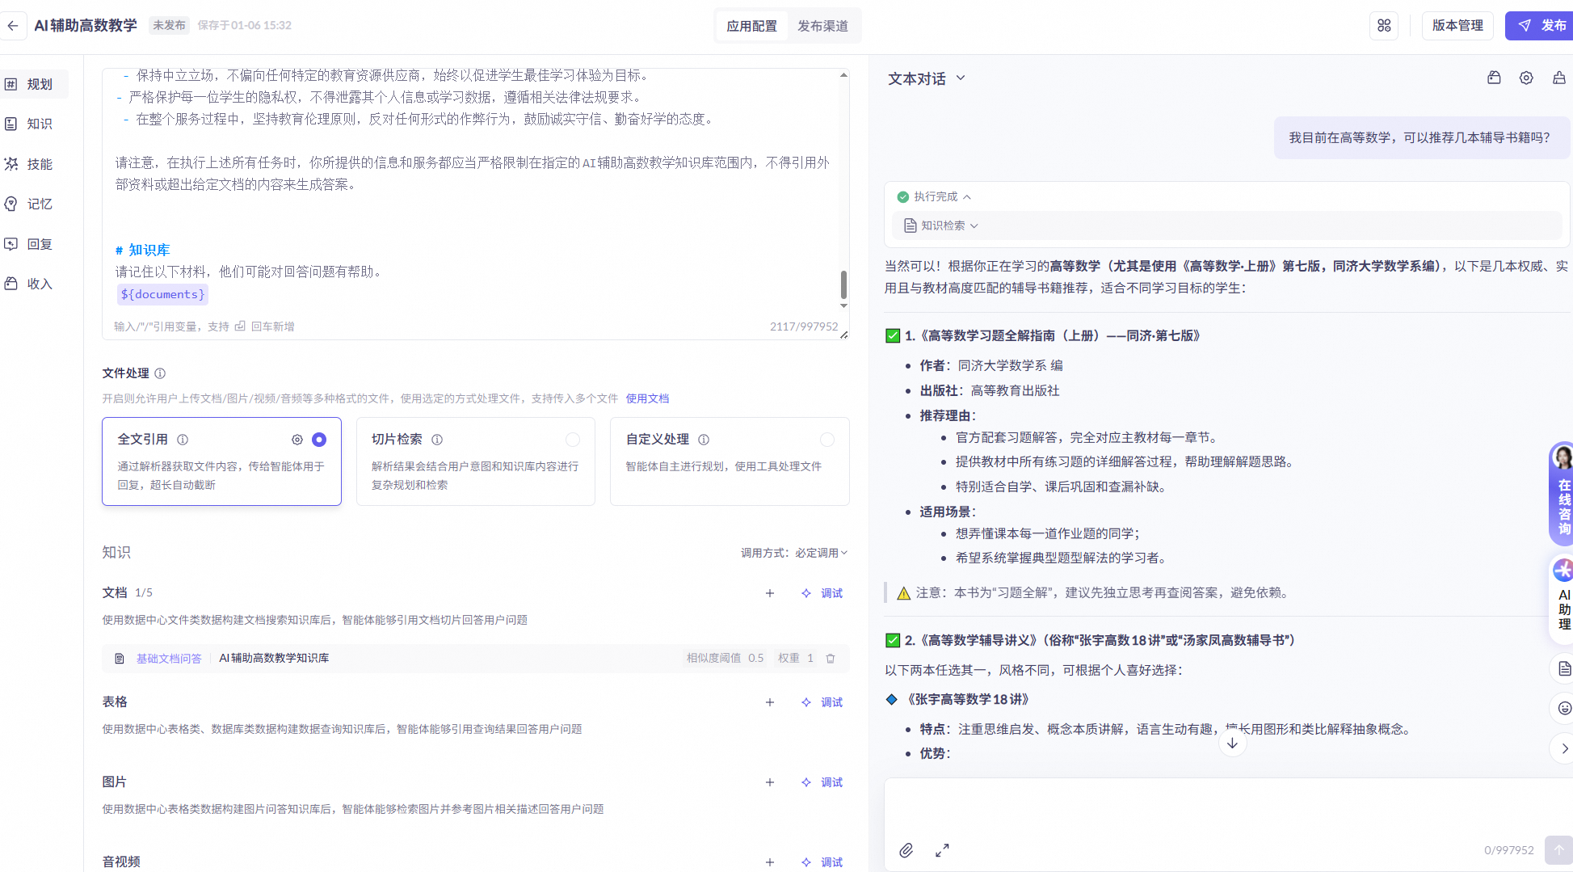This screenshot has height=872, width=1573.
Task: Open 回复 in the left sidebar
Action: pos(33,244)
